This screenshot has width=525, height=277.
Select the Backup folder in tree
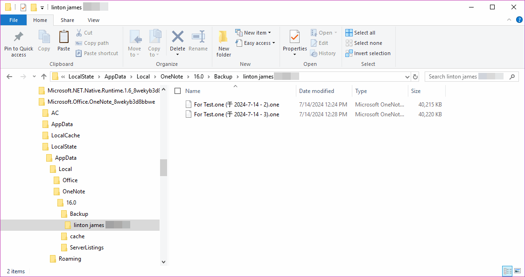click(74, 214)
